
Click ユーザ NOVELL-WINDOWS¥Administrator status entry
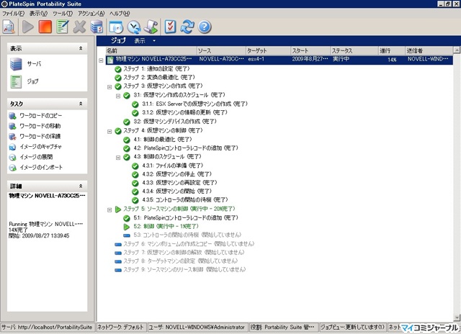197,327
